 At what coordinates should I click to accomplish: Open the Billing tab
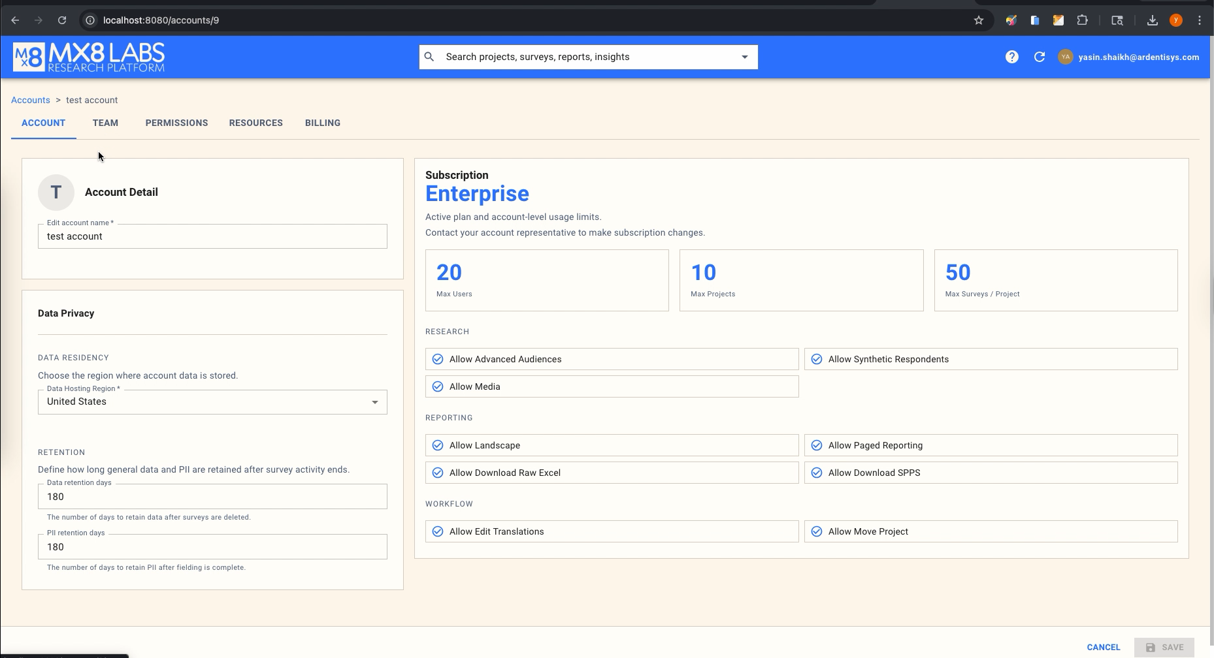click(x=322, y=123)
